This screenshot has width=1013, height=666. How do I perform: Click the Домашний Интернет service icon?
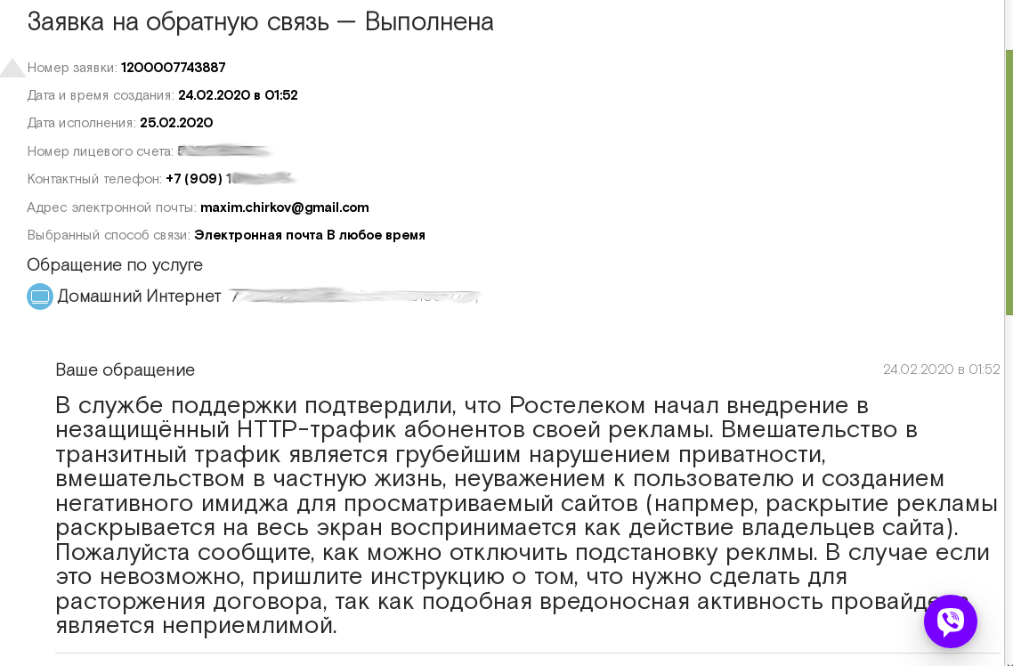40,296
